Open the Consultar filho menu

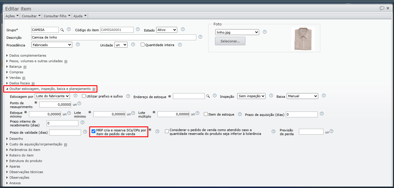point(57,16)
